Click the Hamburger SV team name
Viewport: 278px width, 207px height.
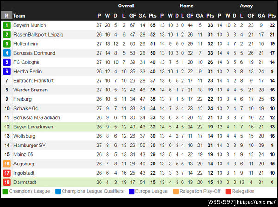pos(29,146)
